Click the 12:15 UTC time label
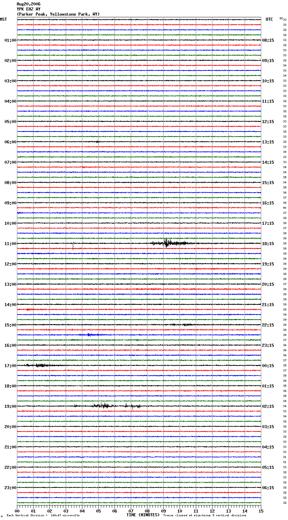 tap(268, 122)
